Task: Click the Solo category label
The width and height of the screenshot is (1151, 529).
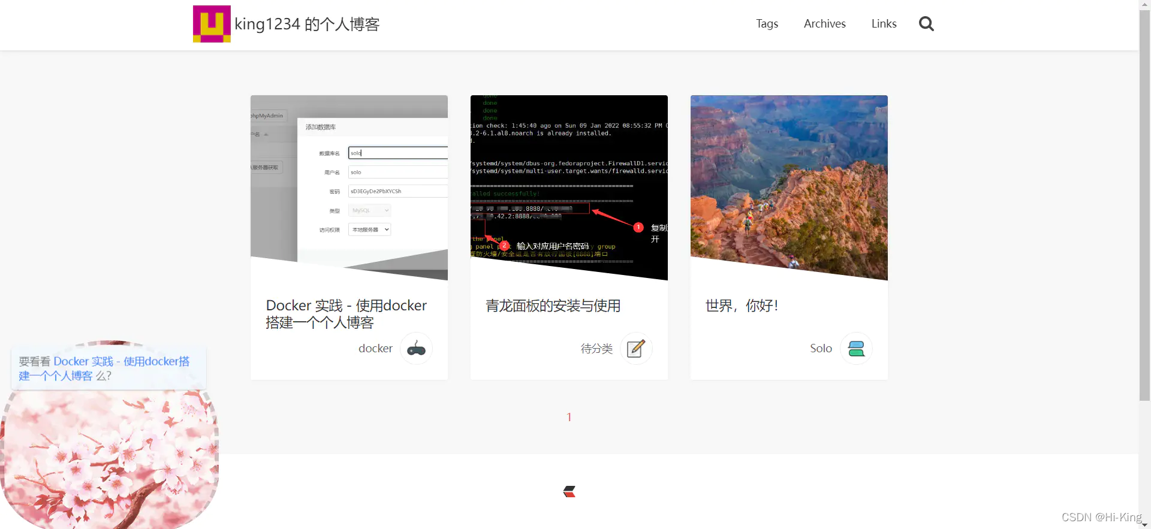Action: (821, 349)
